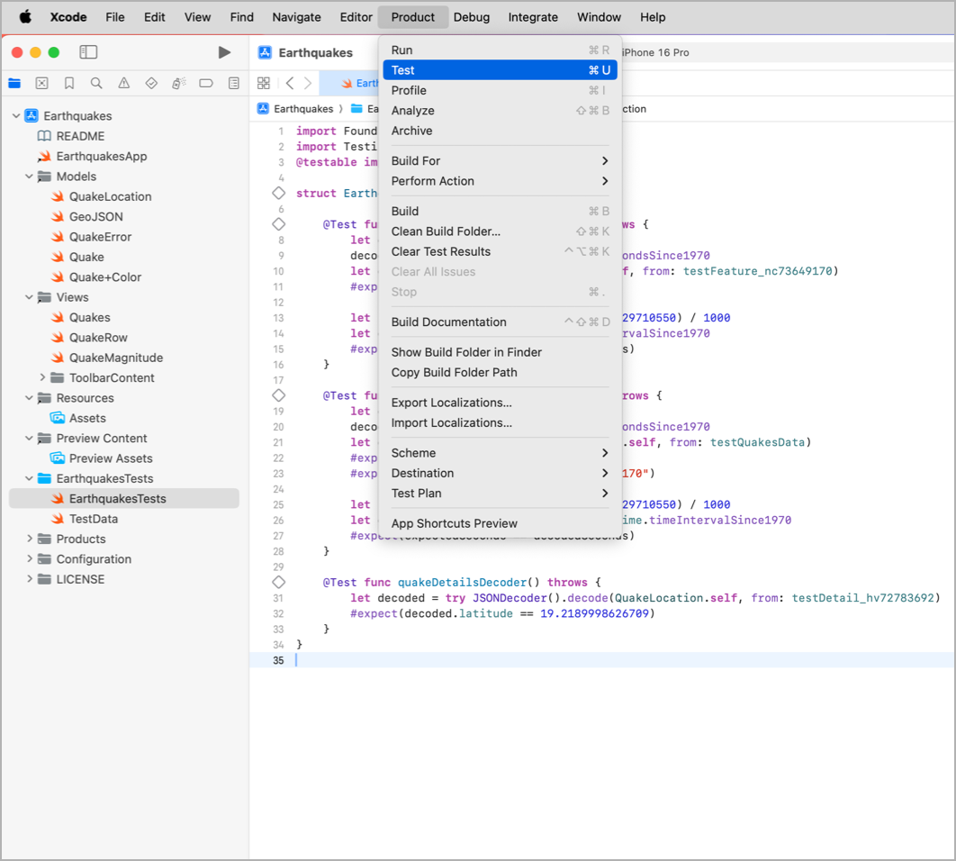
Task: Expand the ToolbarContent folder
Action: pyautogui.click(x=42, y=377)
